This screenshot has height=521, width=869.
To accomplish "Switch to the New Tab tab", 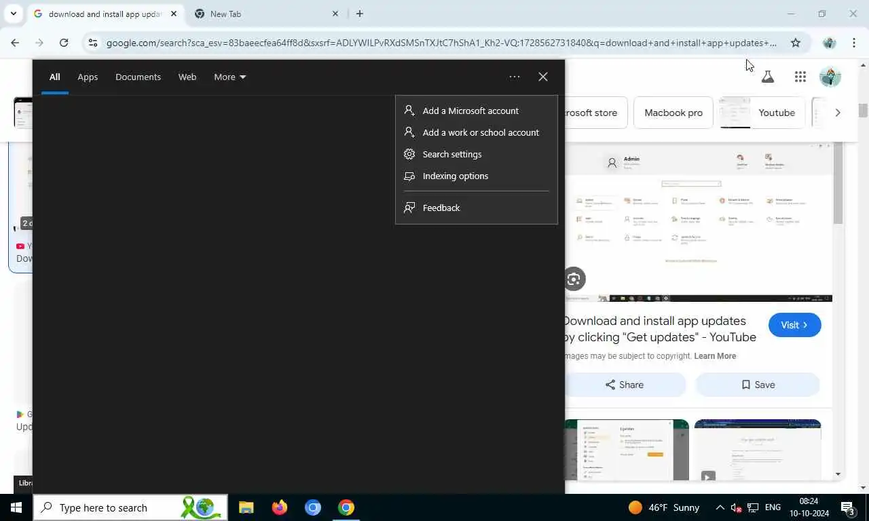I will (x=265, y=14).
